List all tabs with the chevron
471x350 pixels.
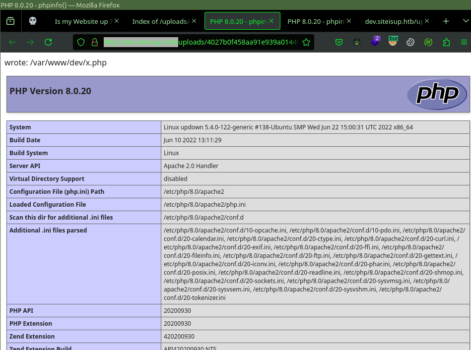click(x=466, y=21)
